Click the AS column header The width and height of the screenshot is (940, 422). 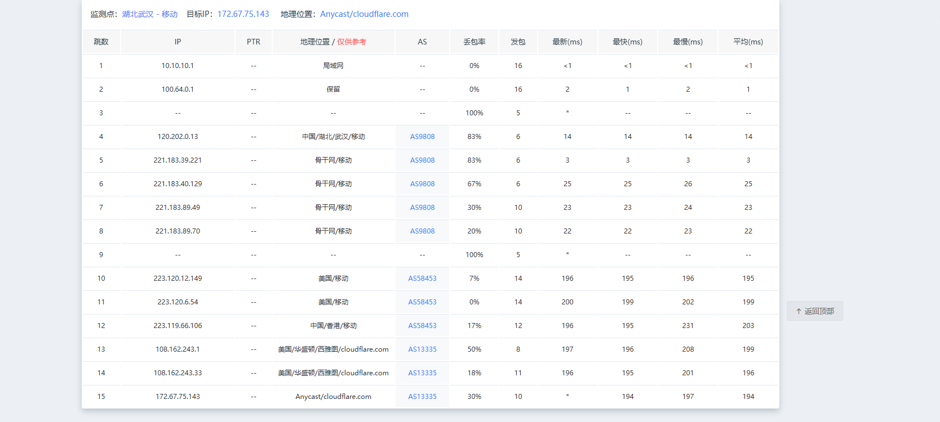coord(423,42)
